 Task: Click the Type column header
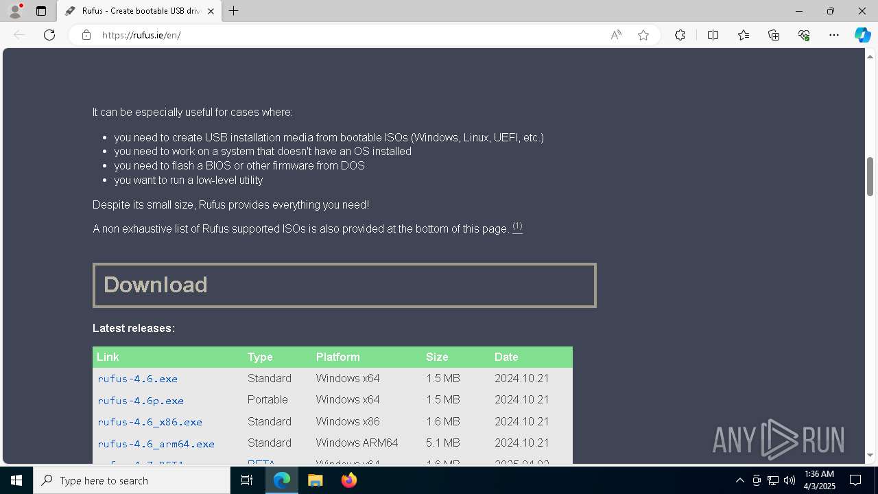260,357
